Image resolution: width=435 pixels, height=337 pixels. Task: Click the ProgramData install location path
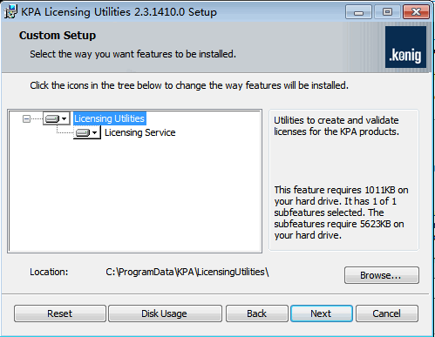coord(187,272)
